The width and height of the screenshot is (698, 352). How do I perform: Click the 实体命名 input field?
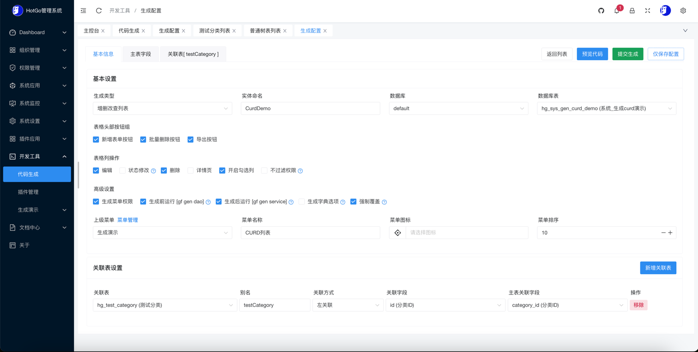click(310, 109)
